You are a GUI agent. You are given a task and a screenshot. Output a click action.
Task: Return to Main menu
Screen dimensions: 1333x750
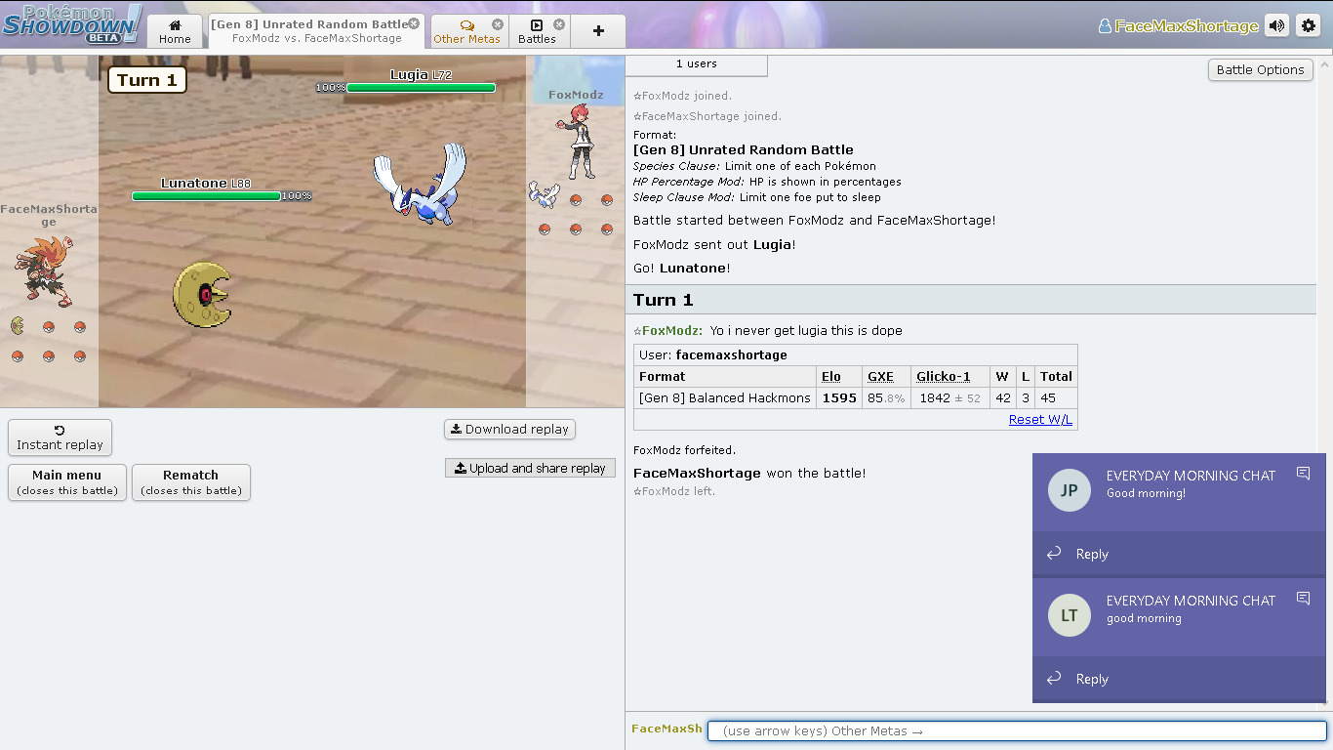67,482
